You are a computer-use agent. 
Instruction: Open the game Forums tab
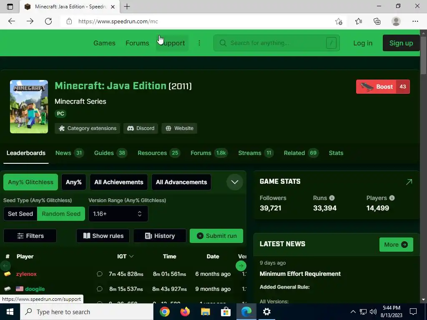coord(209,153)
